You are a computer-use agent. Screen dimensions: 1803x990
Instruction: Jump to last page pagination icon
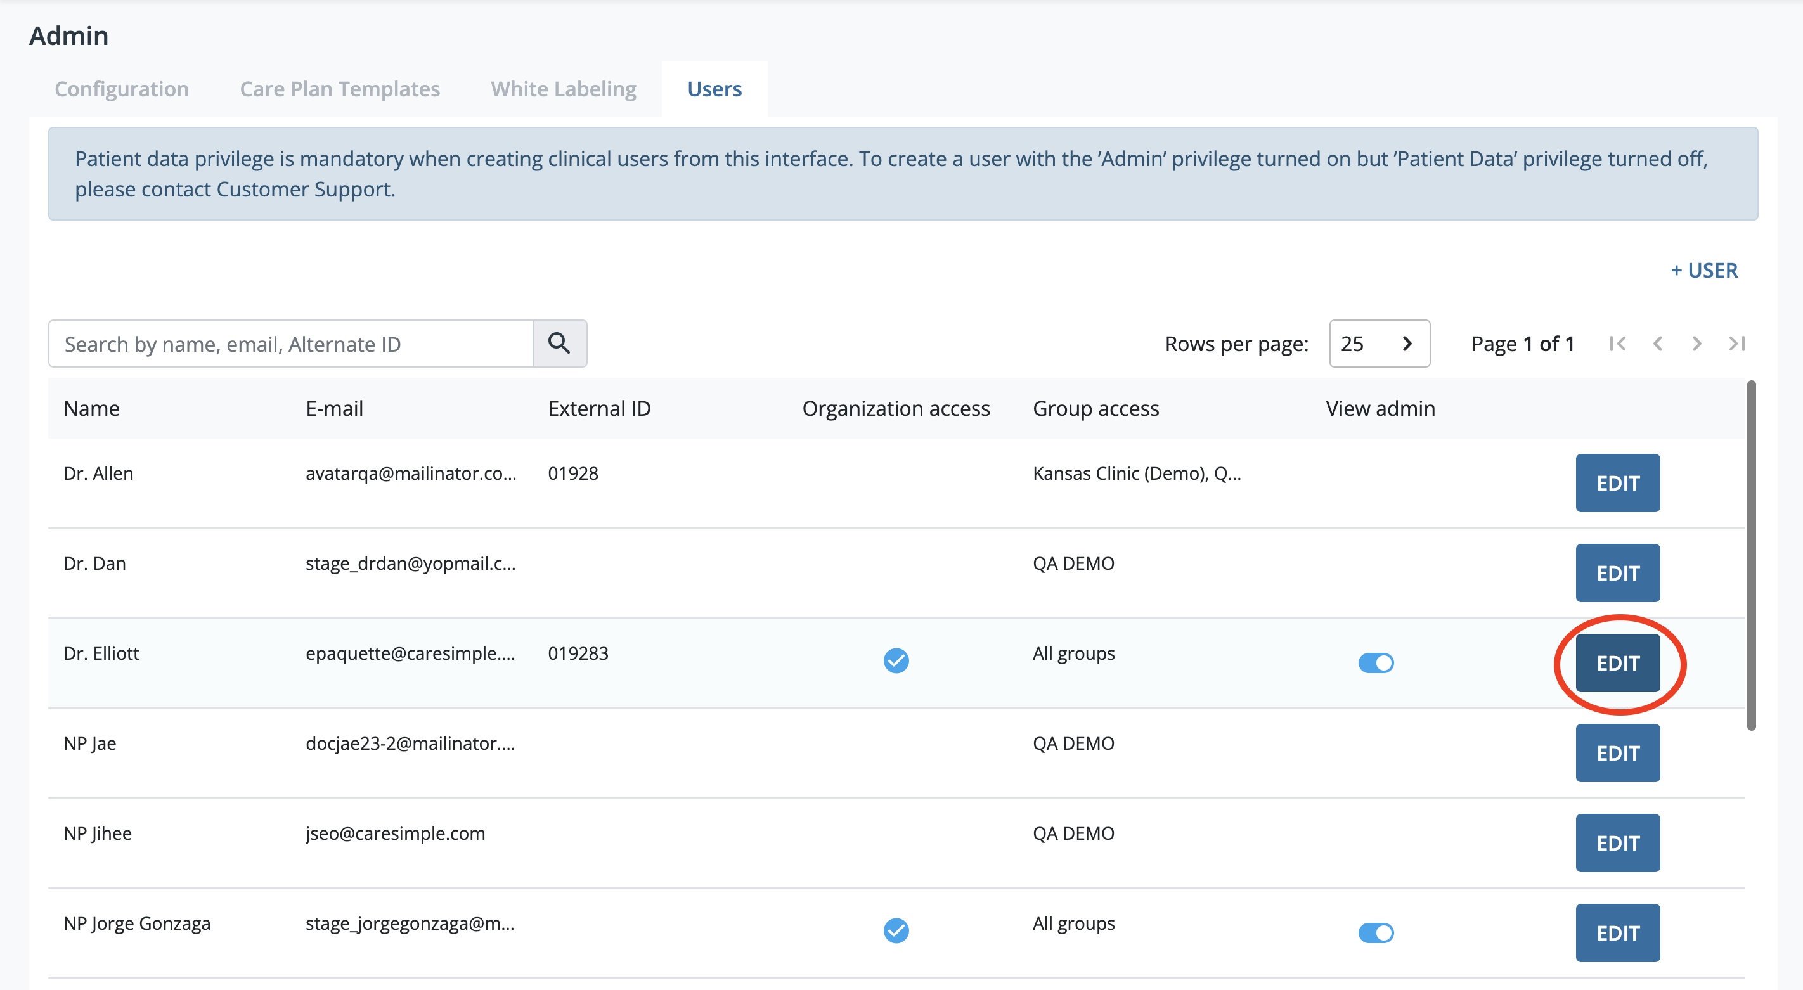click(1736, 344)
